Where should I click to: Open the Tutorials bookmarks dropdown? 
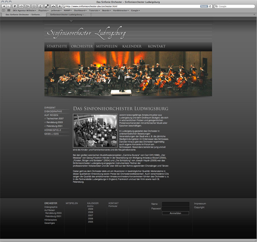[94, 10]
